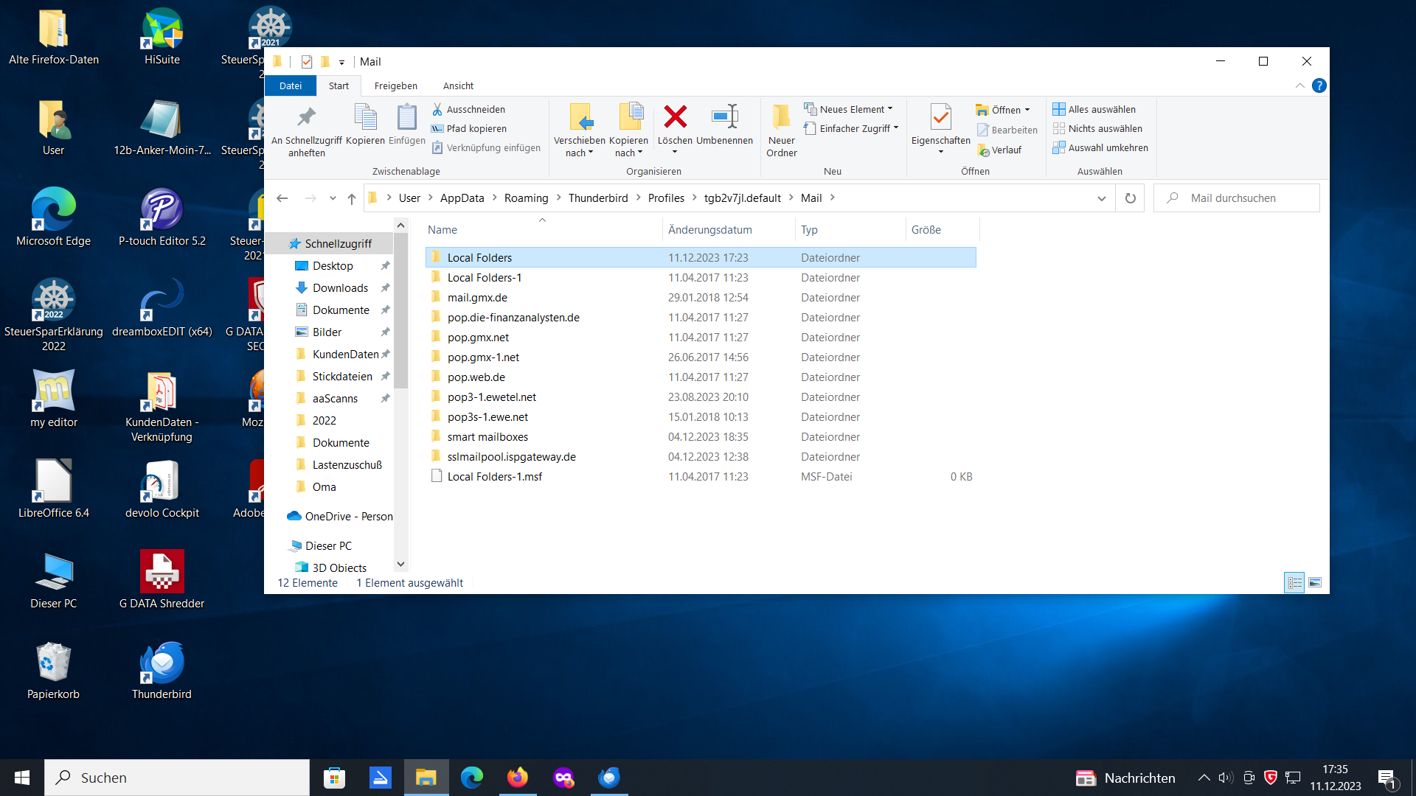Click Thunderbird in the breadcrumb path
Screen dimensions: 1416x796
coord(598,198)
